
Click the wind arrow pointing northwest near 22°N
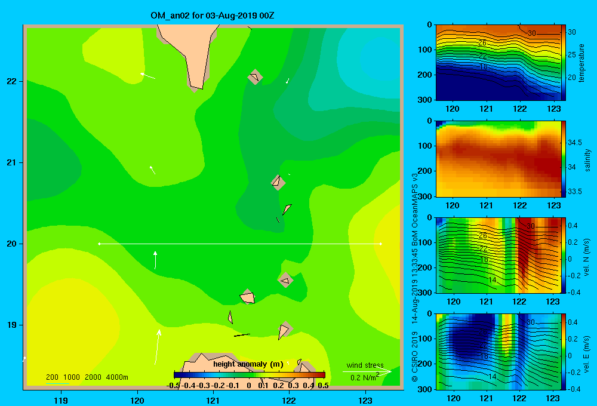(147, 76)
